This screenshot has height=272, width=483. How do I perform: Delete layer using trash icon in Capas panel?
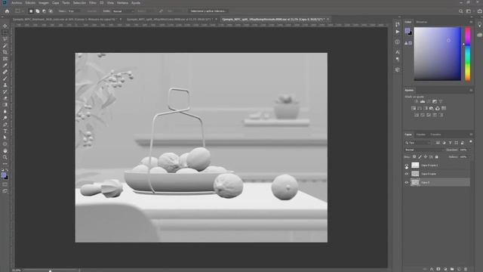point(465,269)
